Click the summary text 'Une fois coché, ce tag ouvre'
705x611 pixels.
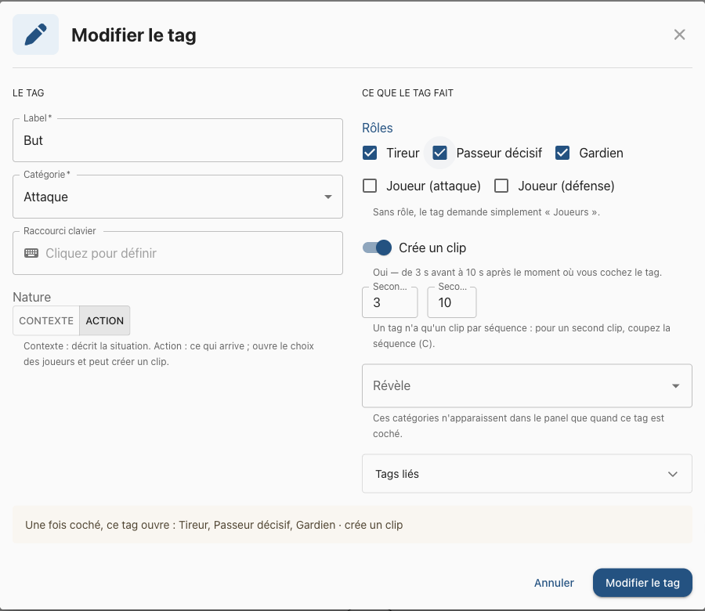click(97, 525)
